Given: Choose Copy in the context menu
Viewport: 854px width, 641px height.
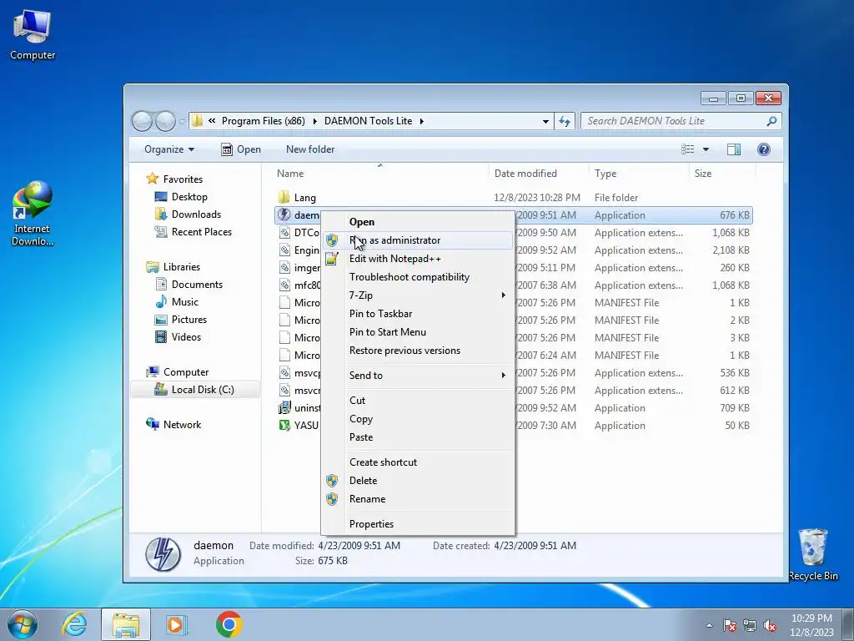Looking at the screenshot, I should tap(418, 419).
